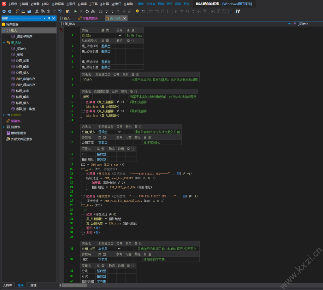Click the 更多 link in the title bar
The image size is (323, 290).
[x=186, y=4]
